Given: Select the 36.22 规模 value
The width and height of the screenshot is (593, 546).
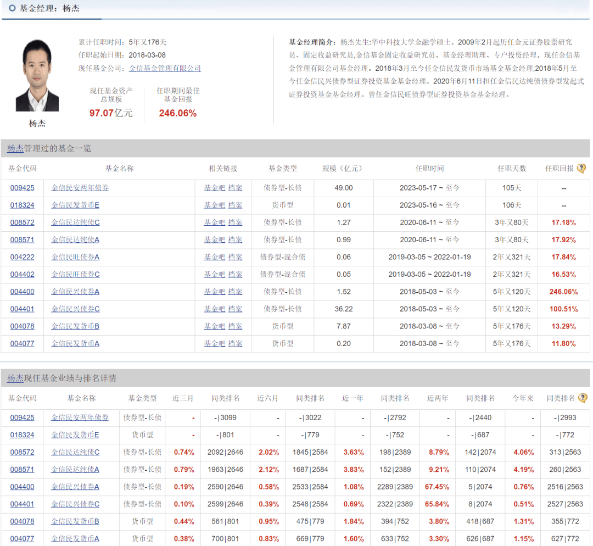Looking at the screenshot, I should [344, 309].
